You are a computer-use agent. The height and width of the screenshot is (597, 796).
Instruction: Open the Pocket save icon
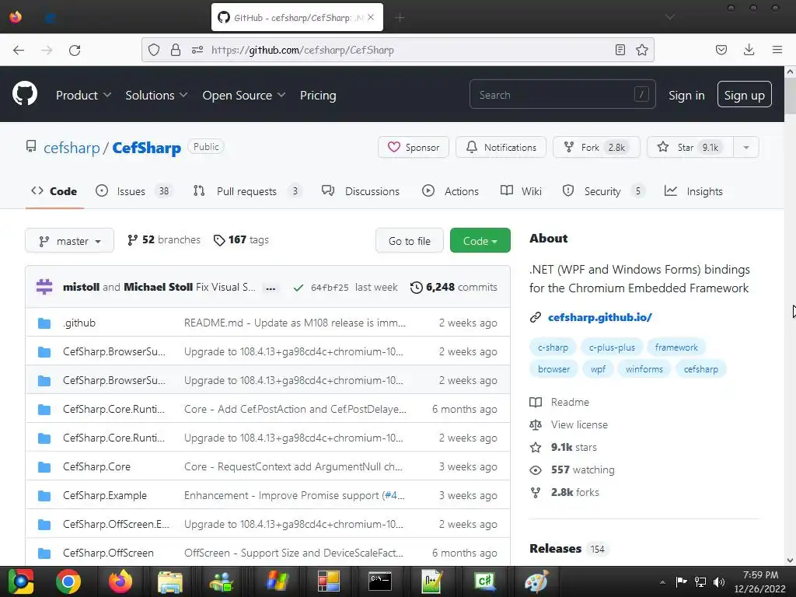[721, 50]
